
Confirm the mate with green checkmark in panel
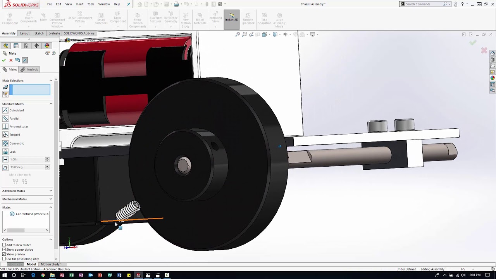click(x=4, y=60)
